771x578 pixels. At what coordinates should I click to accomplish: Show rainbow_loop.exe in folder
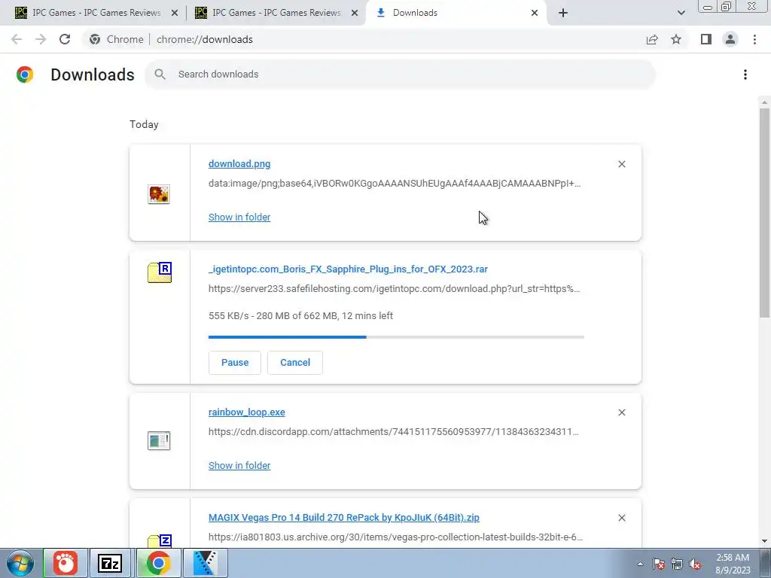tap(239, 465)
